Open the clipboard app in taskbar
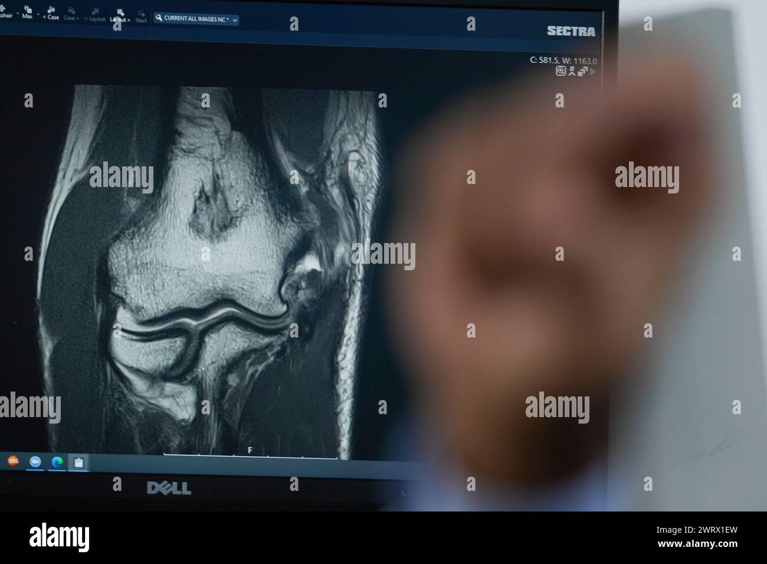 point(78,463)
